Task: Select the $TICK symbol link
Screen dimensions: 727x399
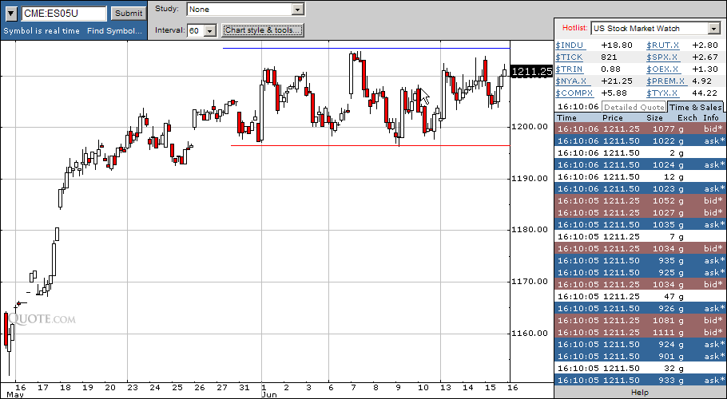Action: 570,57
